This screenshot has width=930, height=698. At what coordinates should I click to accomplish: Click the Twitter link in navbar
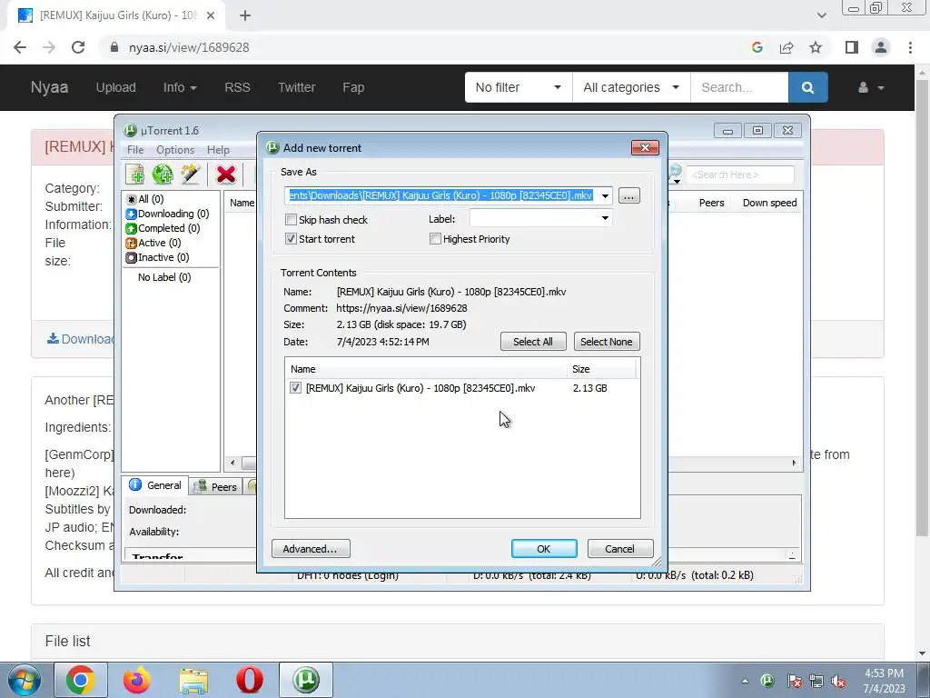(x=297, y=87)
